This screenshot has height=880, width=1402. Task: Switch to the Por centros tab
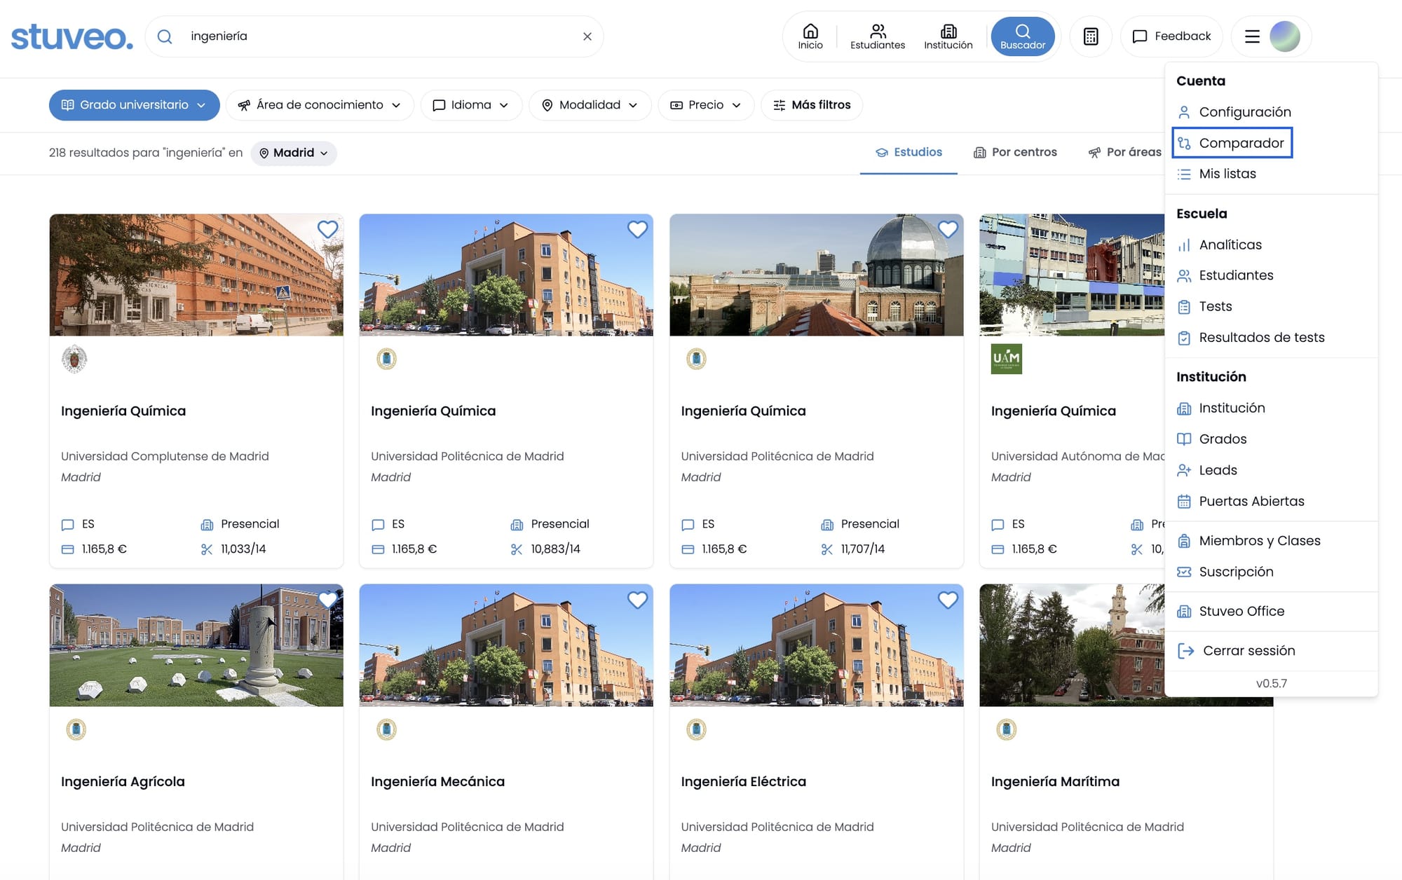point(1015,152)
